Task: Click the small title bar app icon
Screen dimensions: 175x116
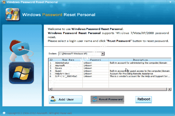Action: pos(3,2)
